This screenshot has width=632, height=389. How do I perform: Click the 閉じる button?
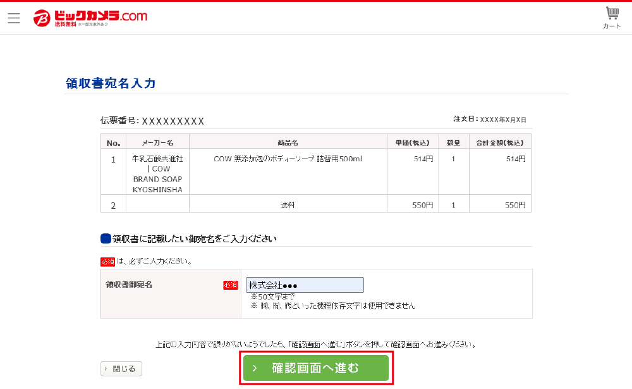(121, 368)
